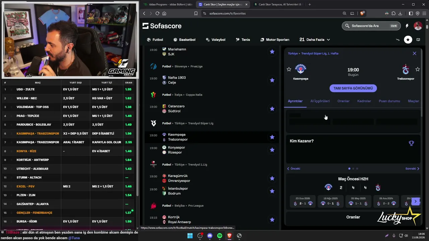Close the match detail panel
This screenshot has height=241, width=429.
click(x=415, y=53)
